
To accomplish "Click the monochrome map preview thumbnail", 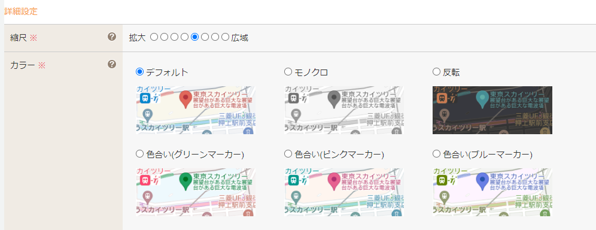I will click(344, 110).
